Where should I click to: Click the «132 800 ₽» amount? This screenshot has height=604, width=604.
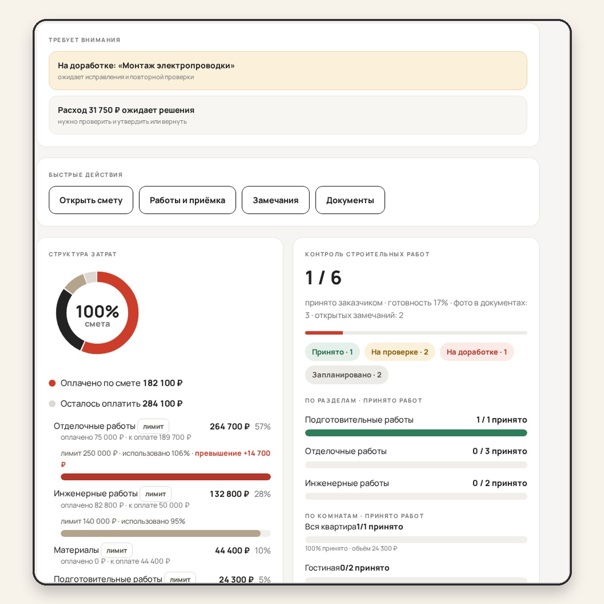coord(229,494)
